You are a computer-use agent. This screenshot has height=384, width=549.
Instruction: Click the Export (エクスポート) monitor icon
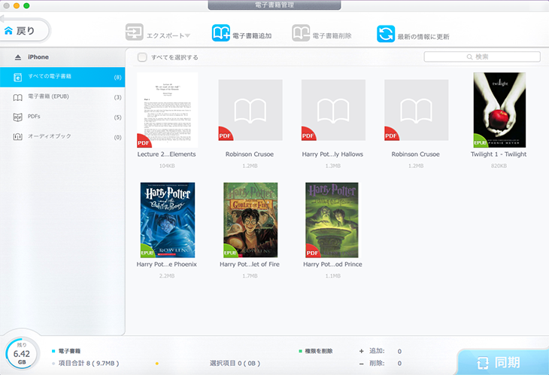tap(135, 32)
